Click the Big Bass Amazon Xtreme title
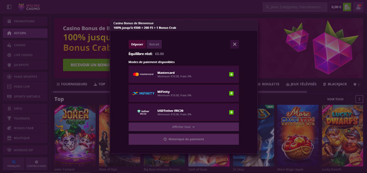 [x=162, y=169]
